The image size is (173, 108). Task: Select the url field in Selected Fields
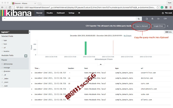[5, 48]
